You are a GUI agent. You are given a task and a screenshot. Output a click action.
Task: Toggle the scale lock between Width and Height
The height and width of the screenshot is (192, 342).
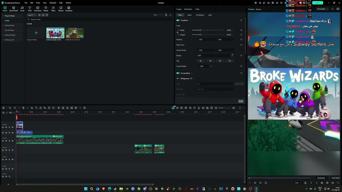click(178, 32)
